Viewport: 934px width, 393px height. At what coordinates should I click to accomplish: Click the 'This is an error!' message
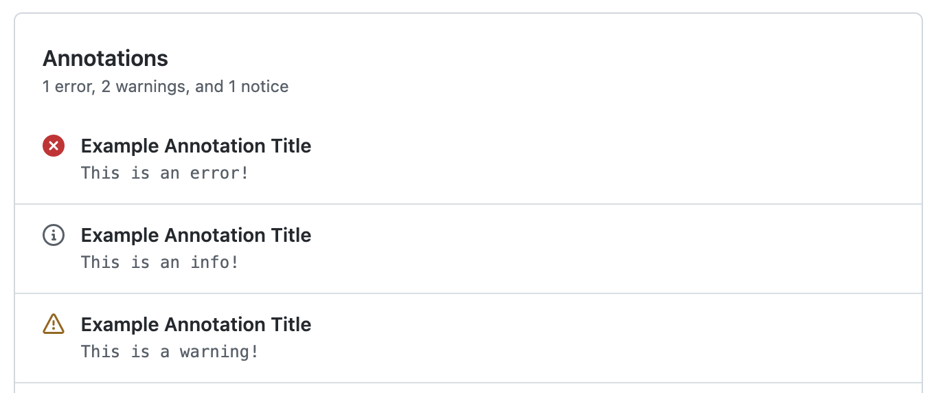coord(164,172)
